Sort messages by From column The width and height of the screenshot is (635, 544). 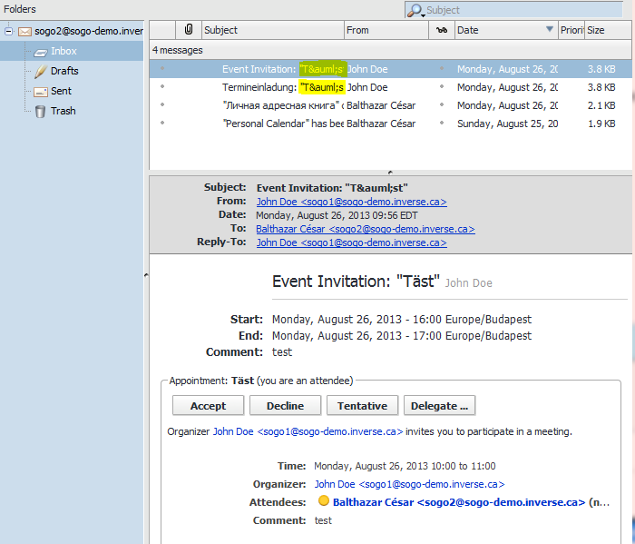386,30
